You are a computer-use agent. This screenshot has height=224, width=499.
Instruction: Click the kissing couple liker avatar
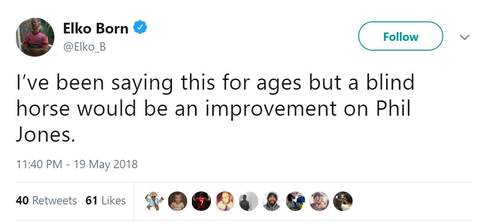(320, 201)
